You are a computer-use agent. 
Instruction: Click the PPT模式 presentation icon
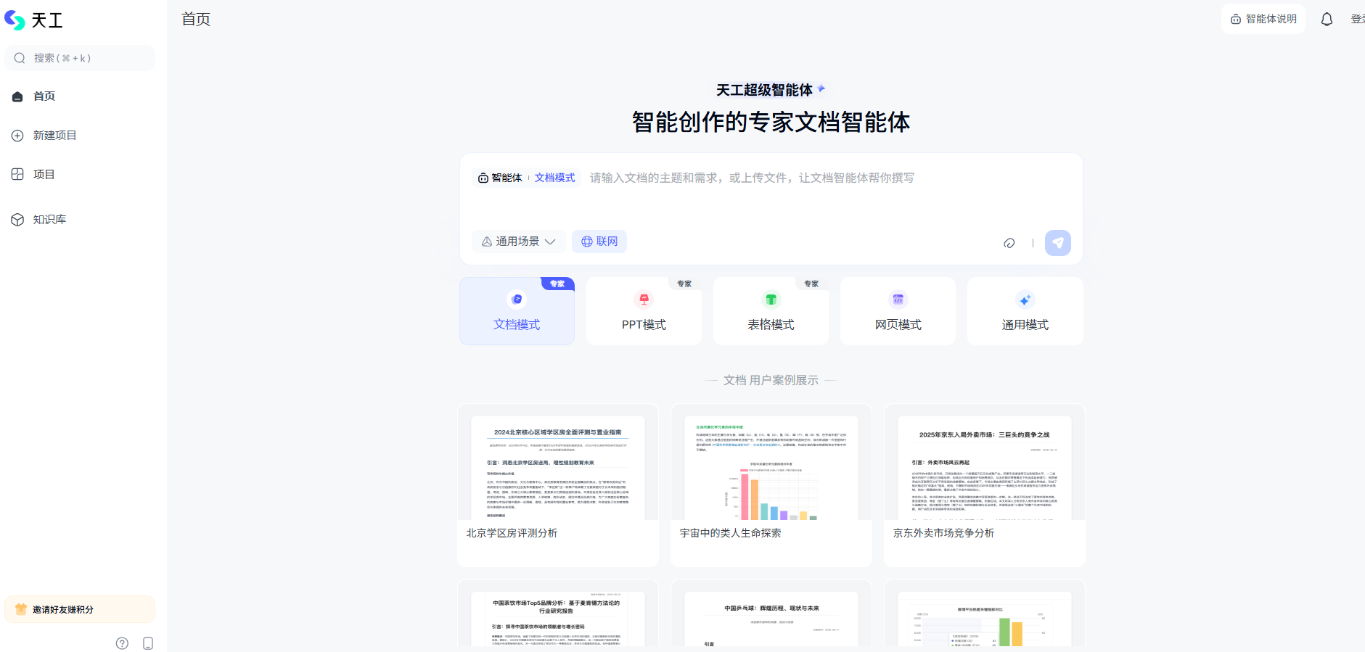click(644, 299)
